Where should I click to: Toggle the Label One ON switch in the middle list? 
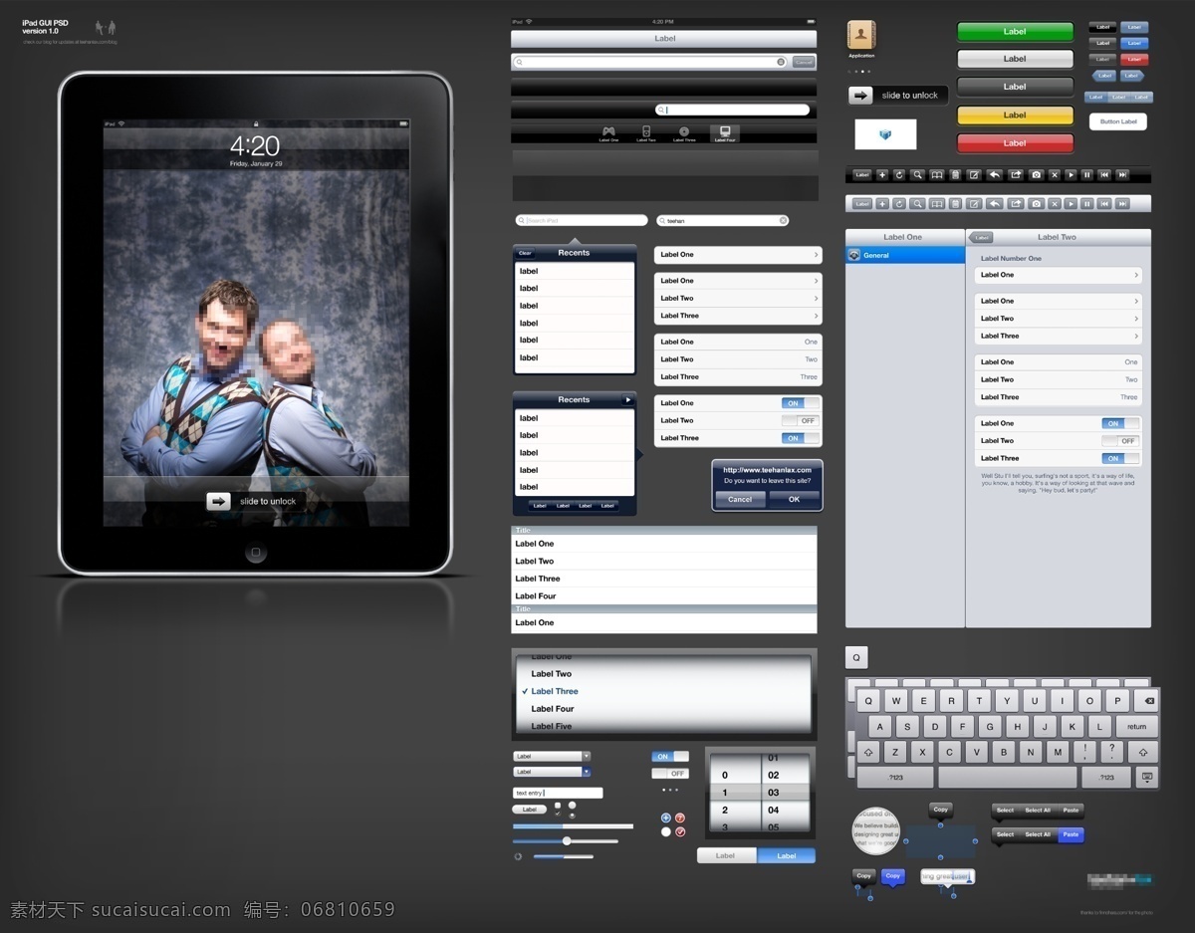tap(801, 403)
